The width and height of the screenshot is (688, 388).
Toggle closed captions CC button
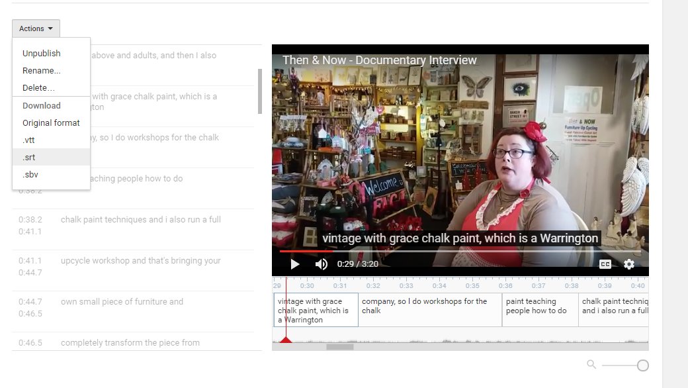click(605, 264)
